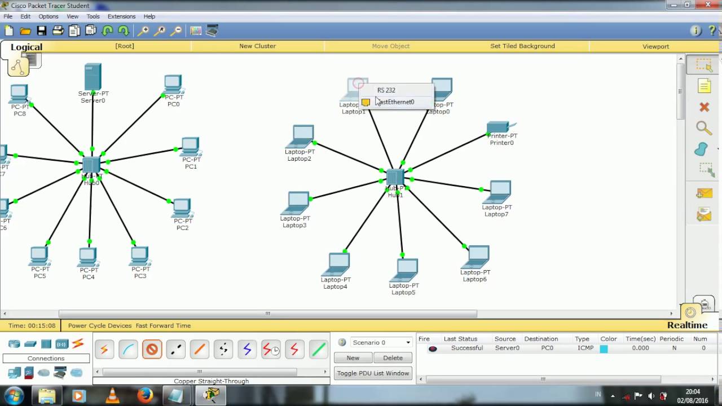Click the PDU list horizontal scrollbar
Image resolution: width=722 pixels, height=406 pixels.
click(543, 379)
